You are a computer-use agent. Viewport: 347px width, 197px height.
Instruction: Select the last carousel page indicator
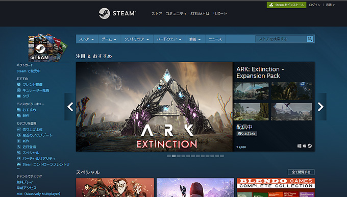click(222, 156)
